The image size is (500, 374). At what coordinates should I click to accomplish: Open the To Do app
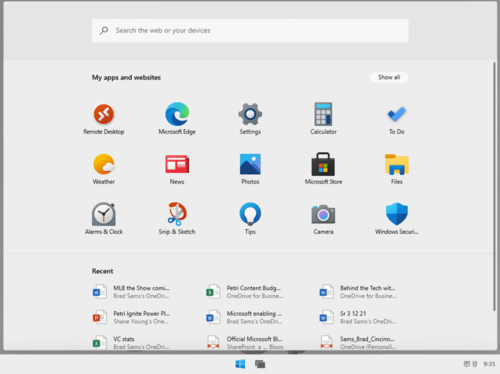396,114
